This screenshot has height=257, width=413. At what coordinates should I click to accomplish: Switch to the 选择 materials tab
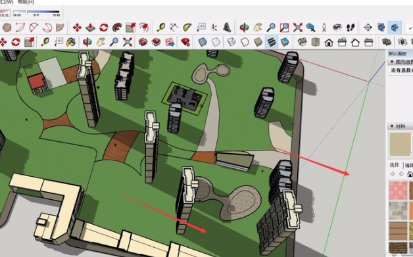395,165
